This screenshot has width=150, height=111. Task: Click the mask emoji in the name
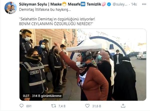coord(64,4)
